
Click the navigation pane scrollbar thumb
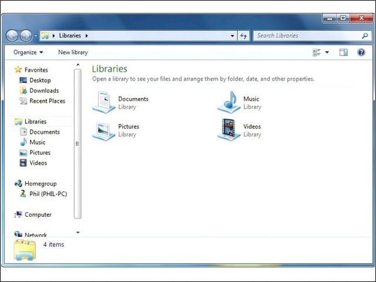click(x=78, y=143)
